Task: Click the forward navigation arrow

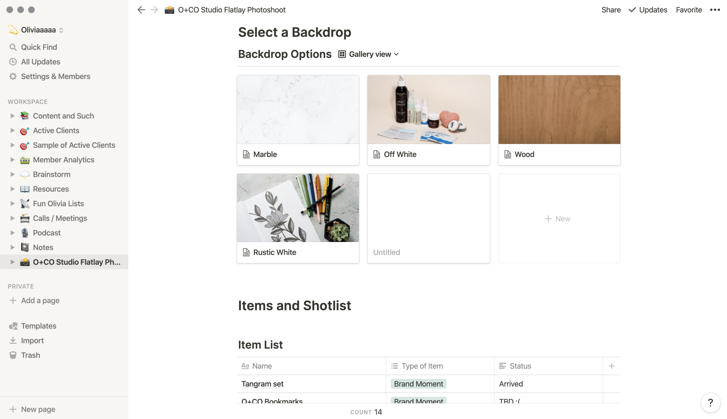Action: pyautogui.click(x=154, y=10)
